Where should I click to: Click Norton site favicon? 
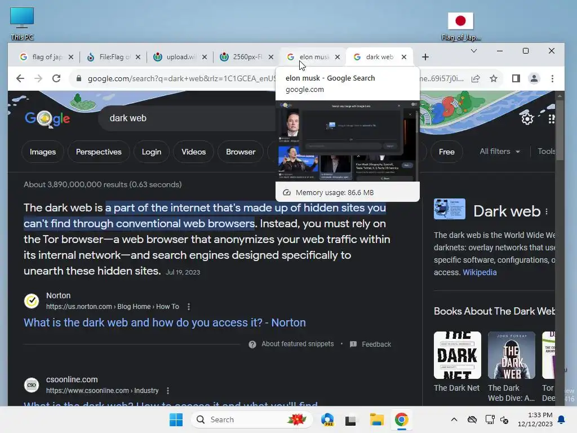click(x=32, y=301)
